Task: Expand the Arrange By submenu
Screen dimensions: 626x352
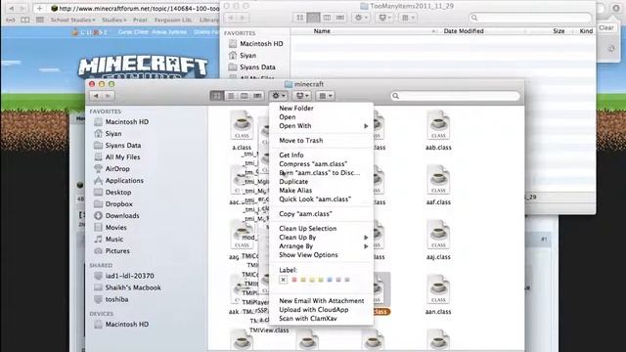Action: click(322, 245)
